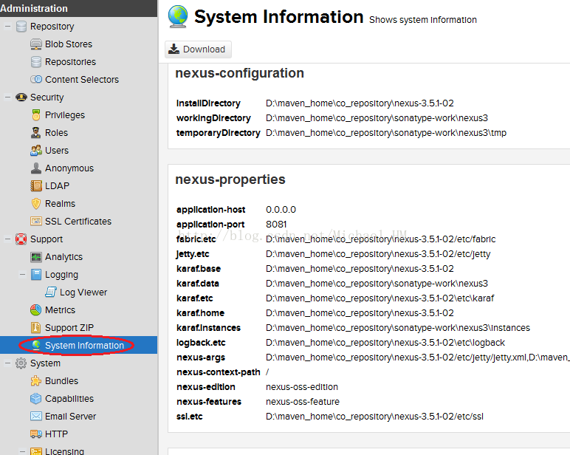Screen dimensions: 570x455
Task: Collapse the Support tree node
Action: (x=7, y=239)
